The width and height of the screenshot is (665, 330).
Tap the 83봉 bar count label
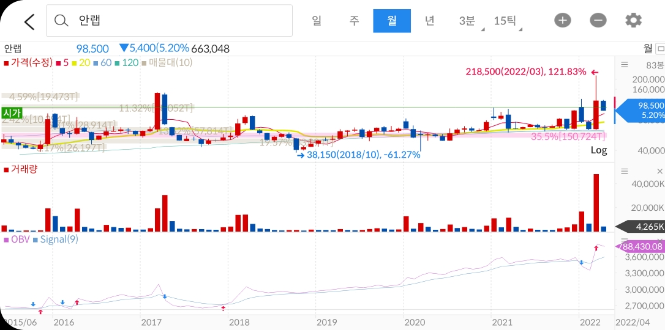pyautogui.click(x=655, y=65)
